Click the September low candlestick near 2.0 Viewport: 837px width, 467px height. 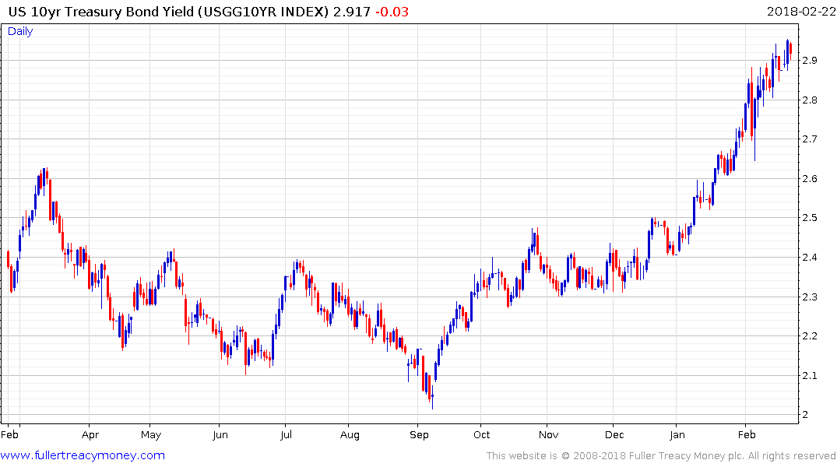pos(432,396)
